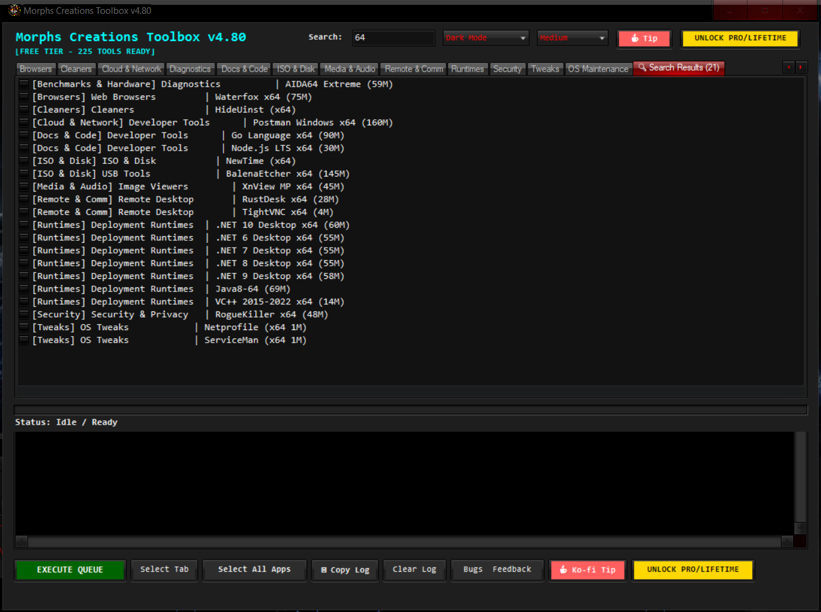Check the BalenaEtcher x64 (145M) checkbox

[24, 173]
